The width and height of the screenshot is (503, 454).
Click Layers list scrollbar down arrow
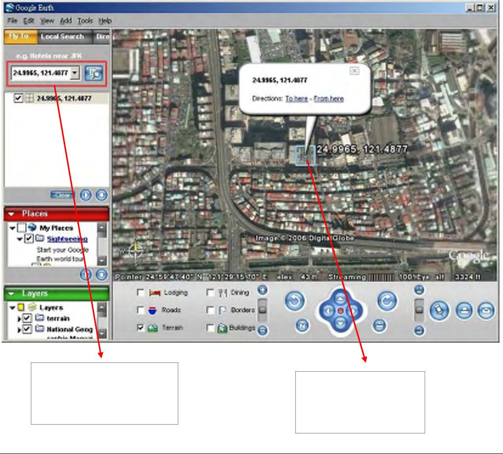coord(102,334)
